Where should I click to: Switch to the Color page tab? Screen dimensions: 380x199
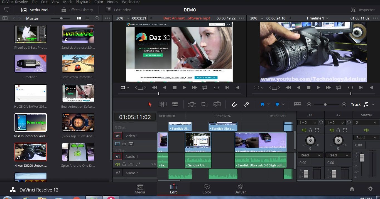[207, 189]
